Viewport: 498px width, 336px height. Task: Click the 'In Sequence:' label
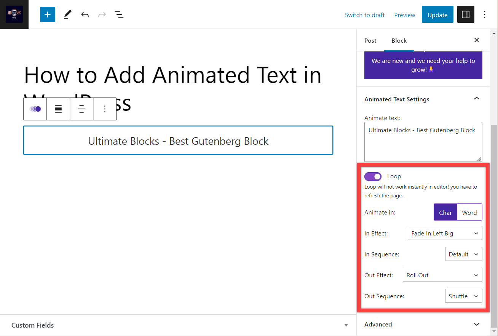pyautogui.click(x=381, y=254)
